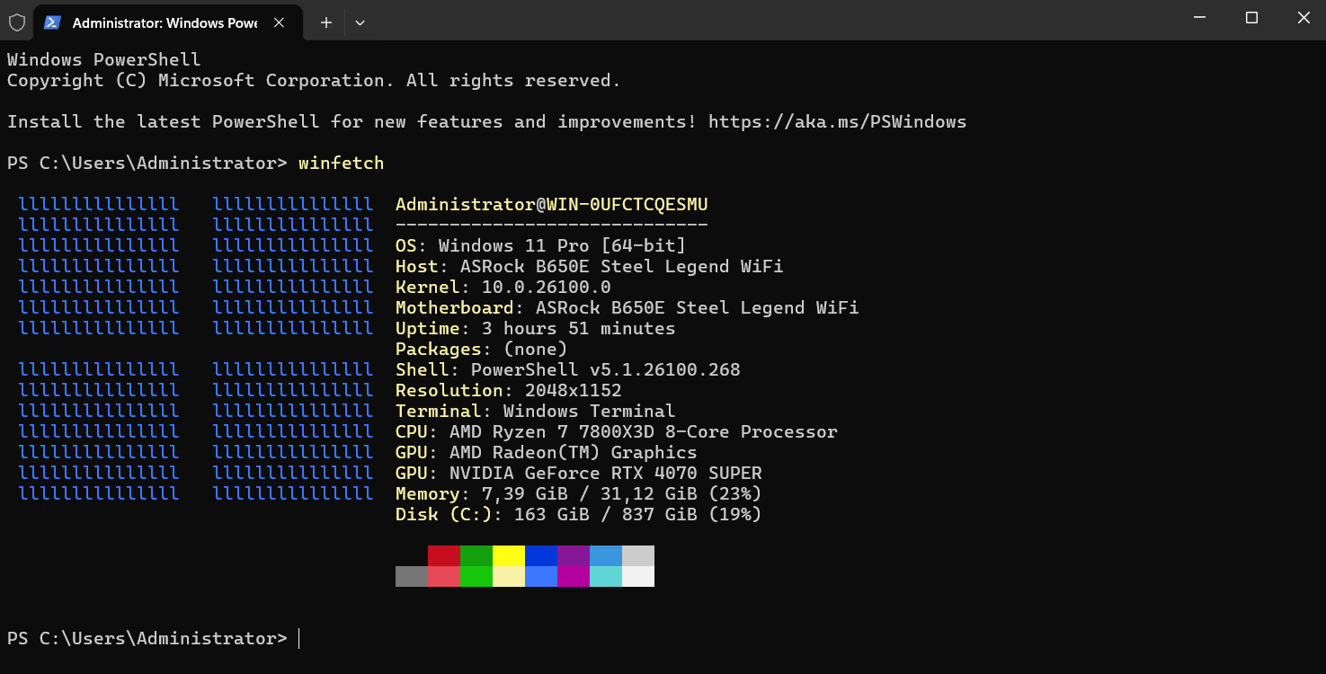Screen dimensions: 1326x674
Task: Click the 'Host: ASRock B650E Steel Legend WiFi' line
Action: click(589, 266)
